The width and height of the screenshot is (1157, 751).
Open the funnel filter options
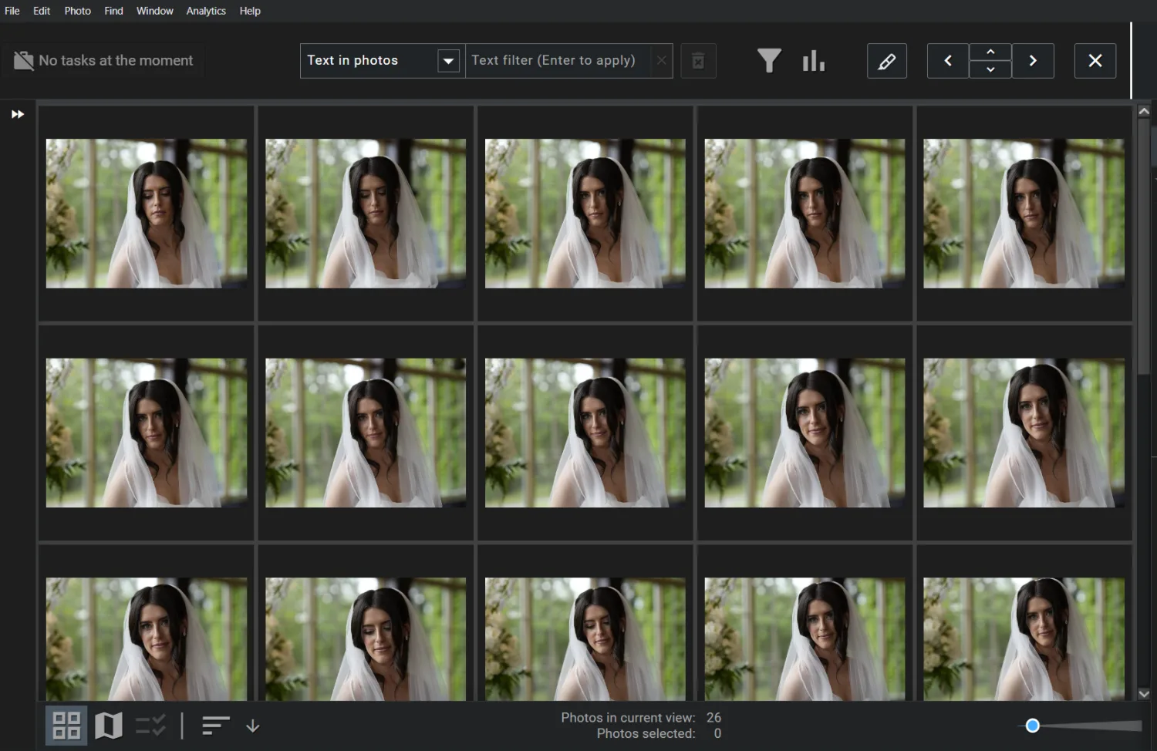tap(769, 61)
